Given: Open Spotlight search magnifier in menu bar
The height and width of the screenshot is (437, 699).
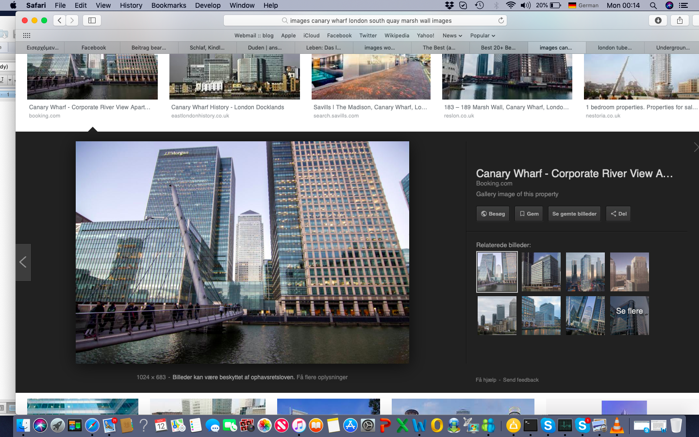Looking at the screenshot, I should click(x=653, y=5).
